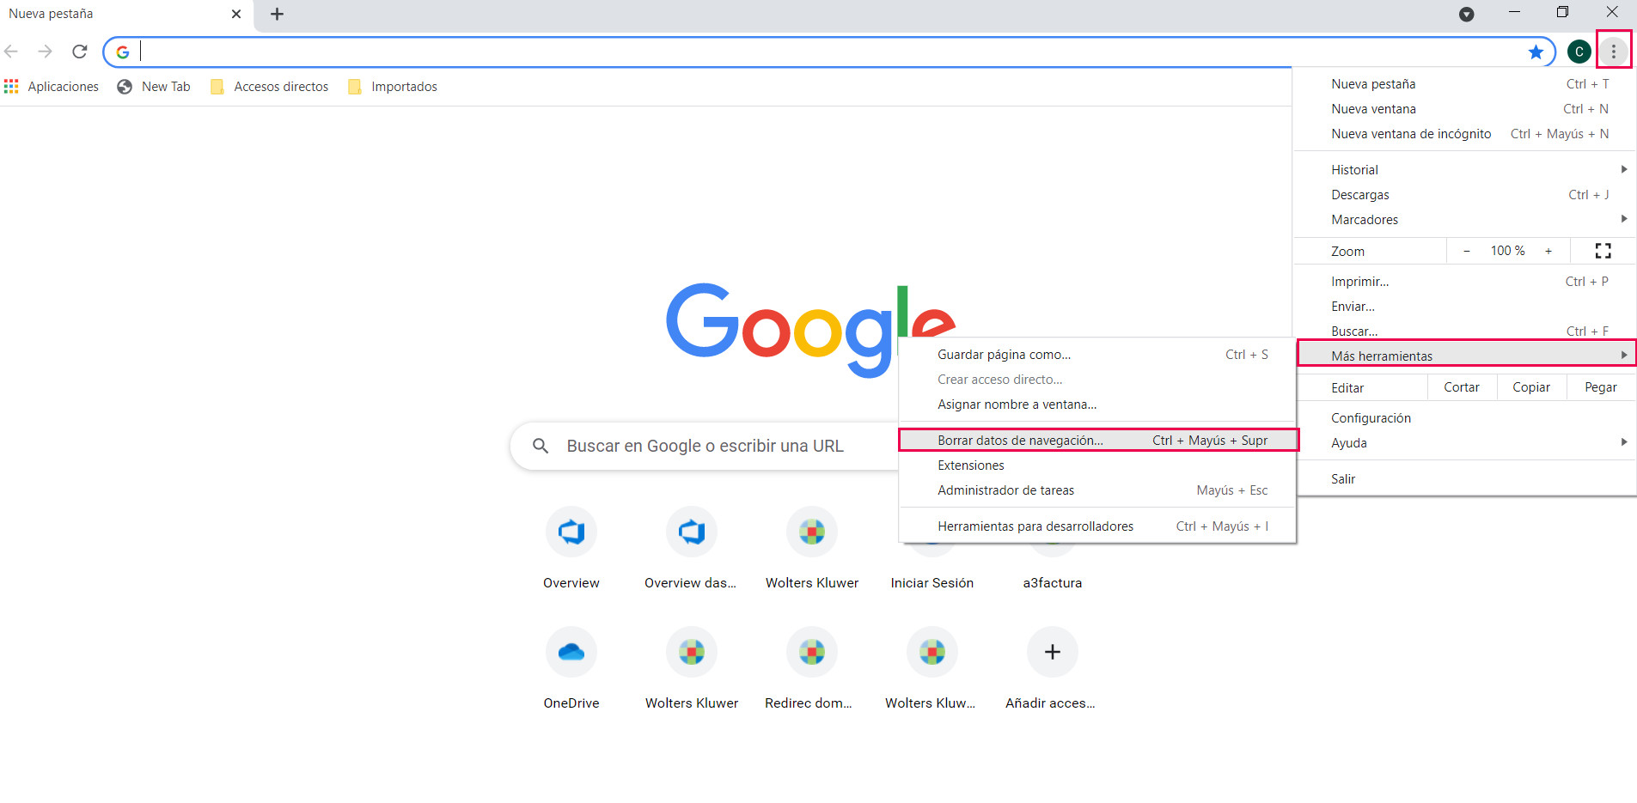Open the profile avatar C

[1579, 52]
